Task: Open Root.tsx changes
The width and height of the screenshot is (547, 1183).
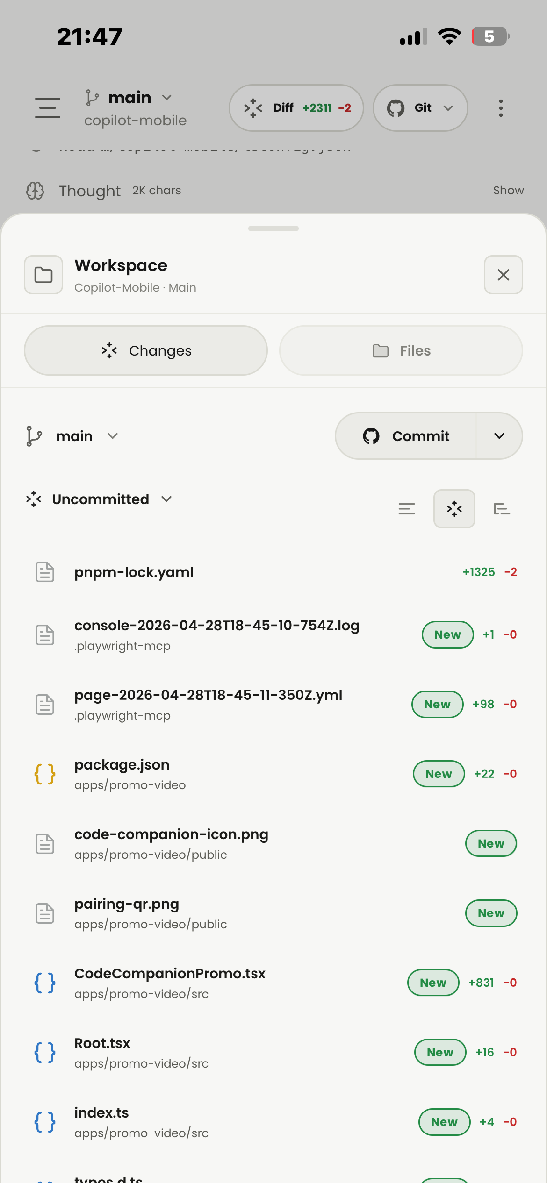Action: coord(273,1053)
